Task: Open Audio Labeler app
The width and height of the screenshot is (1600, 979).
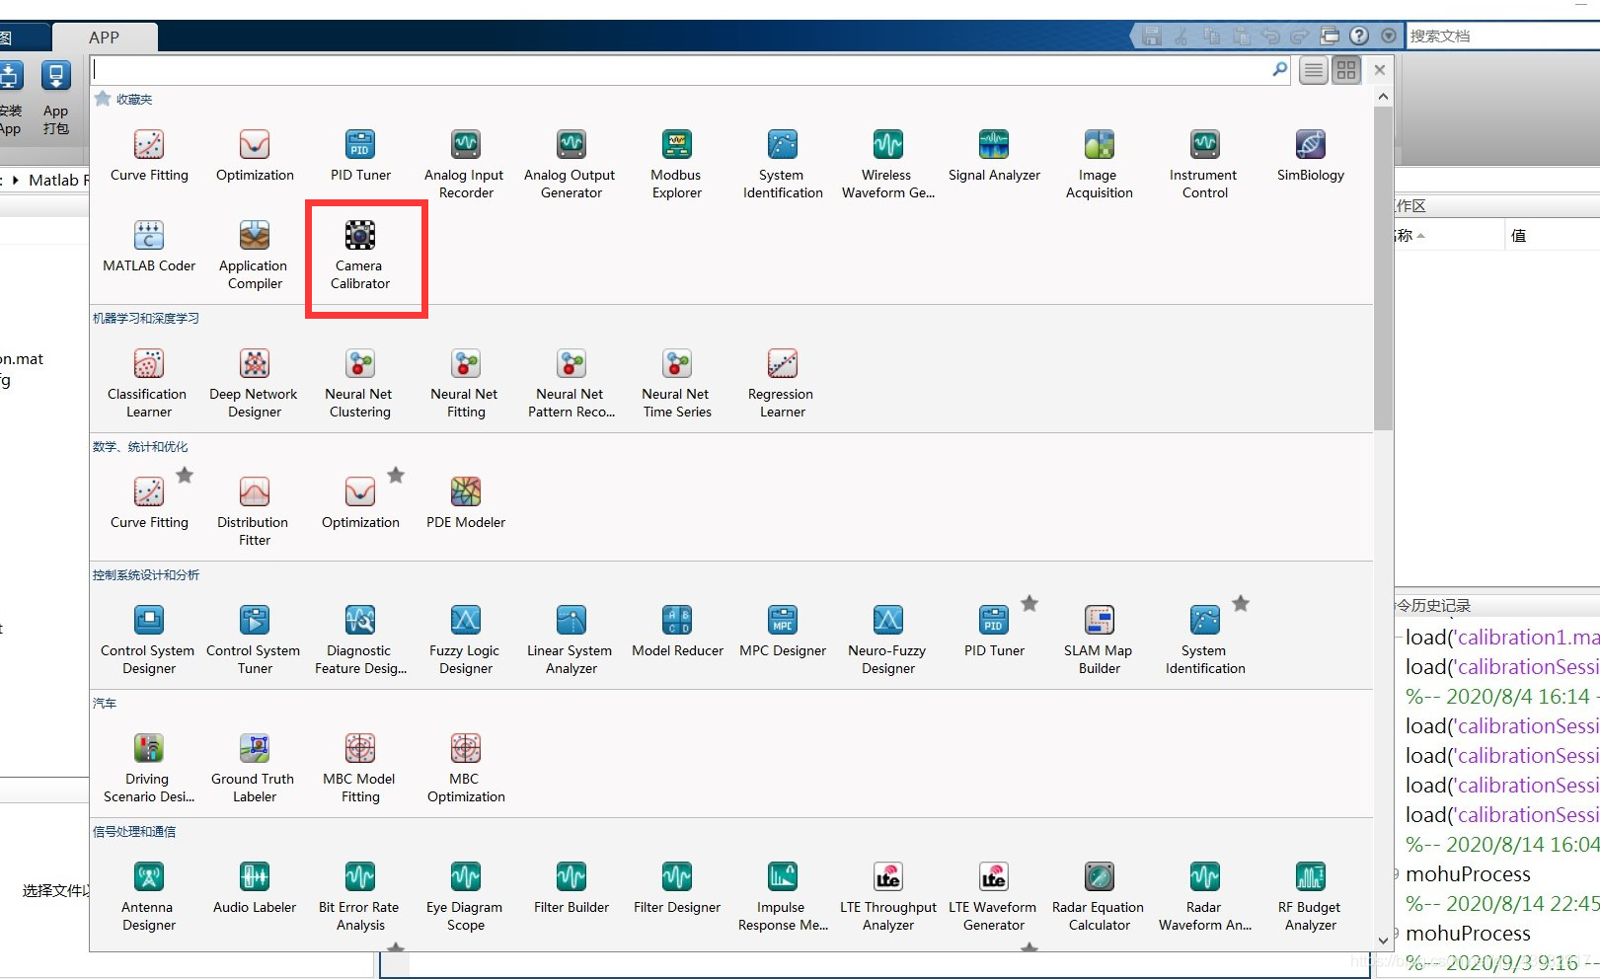Action: pos(254,888)
